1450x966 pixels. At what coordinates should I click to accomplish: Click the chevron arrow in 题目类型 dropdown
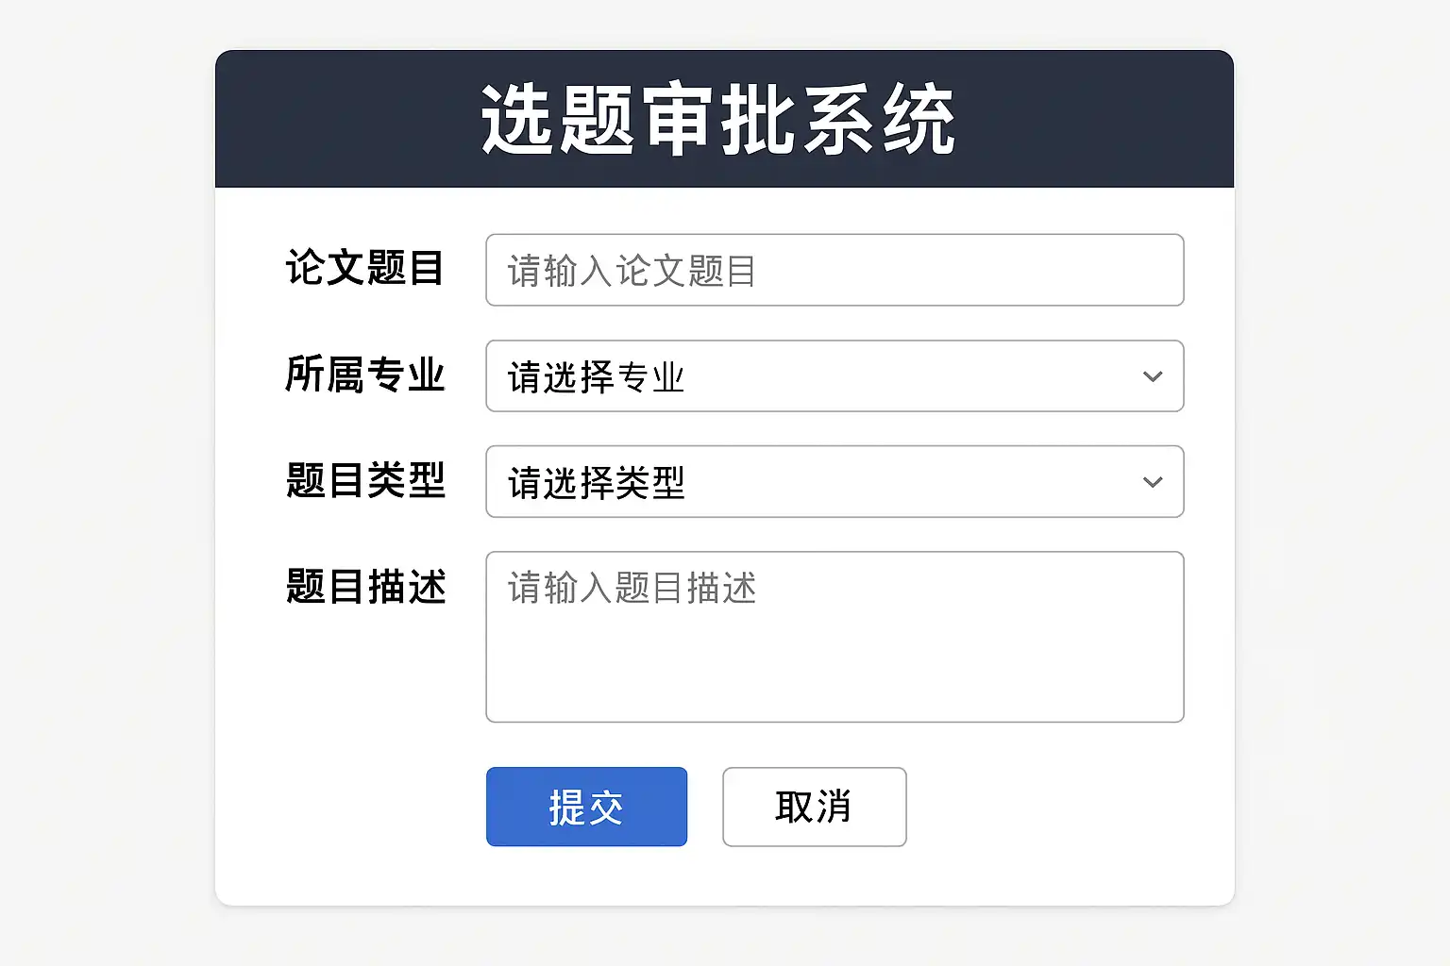[x=1152, y=482]
